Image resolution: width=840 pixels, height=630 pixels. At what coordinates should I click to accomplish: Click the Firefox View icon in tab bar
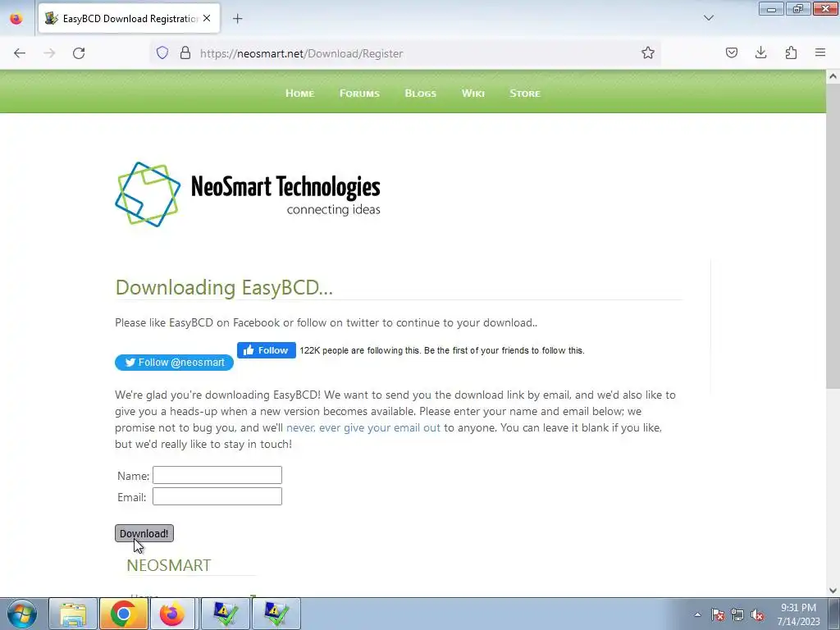[16, 18]
